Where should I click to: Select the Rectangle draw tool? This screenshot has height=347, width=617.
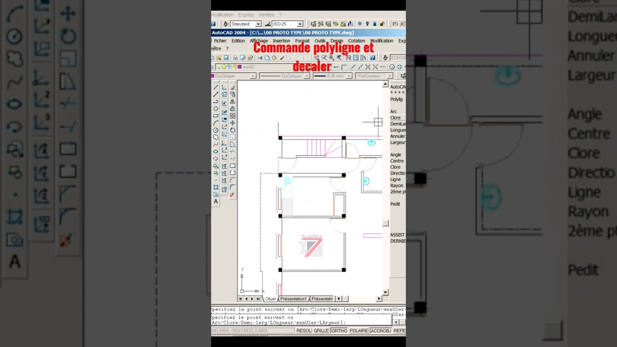[x=216, y=116]
